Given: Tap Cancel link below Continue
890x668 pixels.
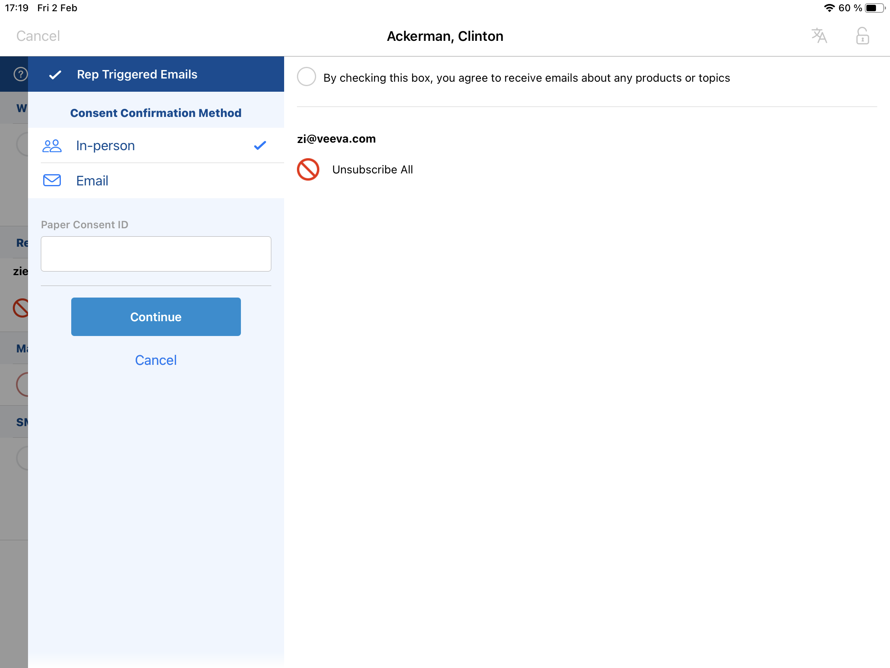Looking at the screenshot, I should [156, 360].
